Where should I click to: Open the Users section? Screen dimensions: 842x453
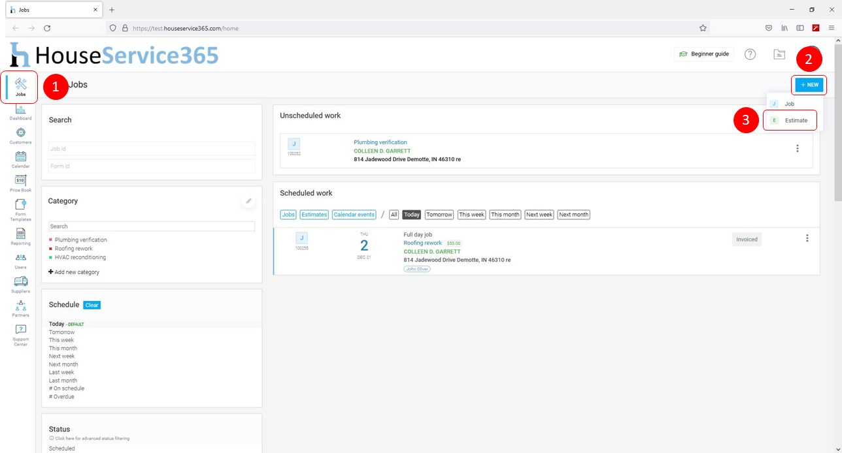point(21,260)
